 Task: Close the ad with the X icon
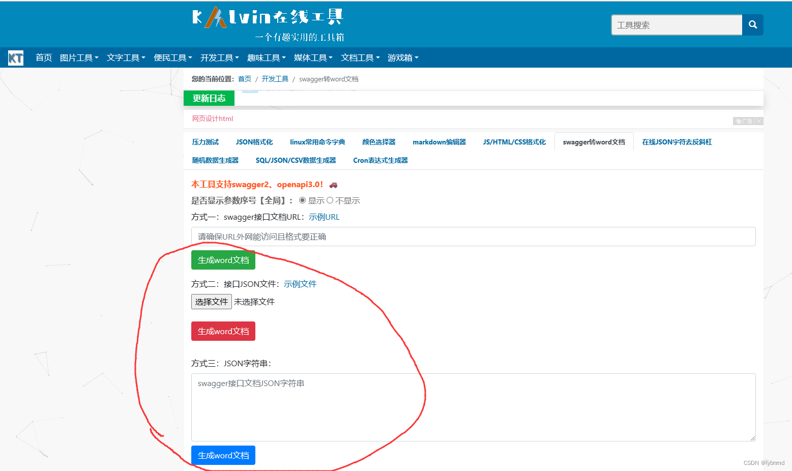[x=759, y=121]
